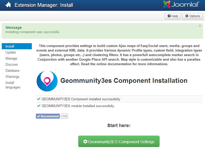Click the Joomla! logo
Image resolution: width=205 pixels, height=149 pixels.
click(x=181, y=5)
